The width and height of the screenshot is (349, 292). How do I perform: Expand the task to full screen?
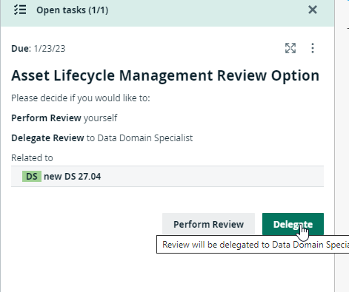pos(290,48)
